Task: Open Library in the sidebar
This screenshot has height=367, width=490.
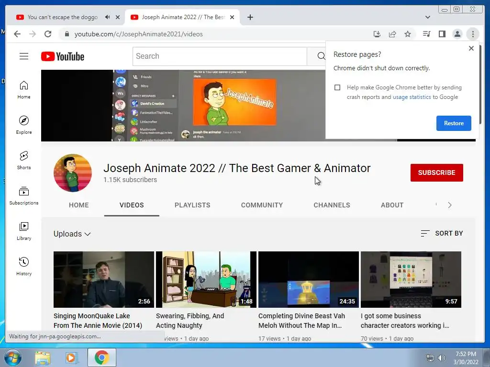Action: click(x=24, y=231)
